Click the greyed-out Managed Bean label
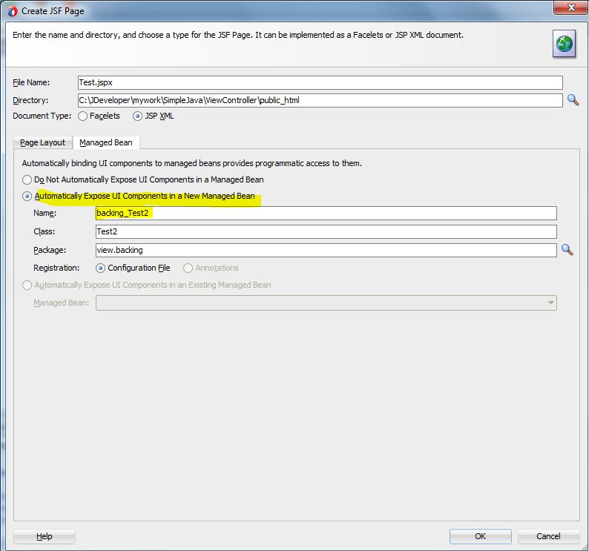This screenshot has width=589, height=551. click(x=62, y=303)
